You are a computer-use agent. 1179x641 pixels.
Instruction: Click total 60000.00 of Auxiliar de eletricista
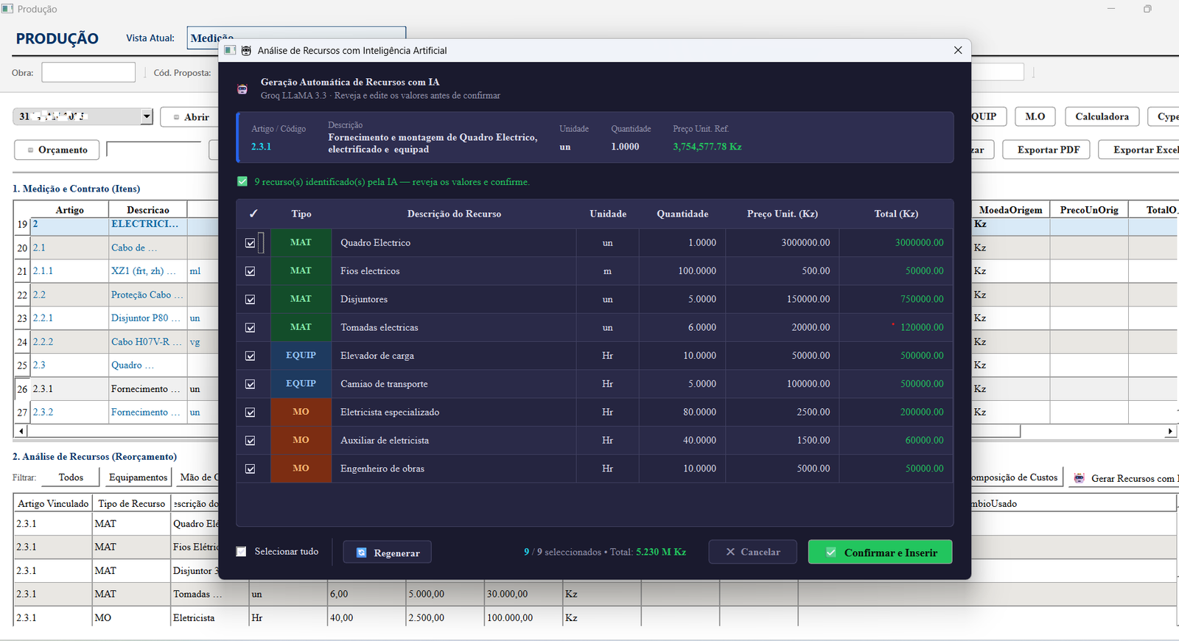point(924,441)
